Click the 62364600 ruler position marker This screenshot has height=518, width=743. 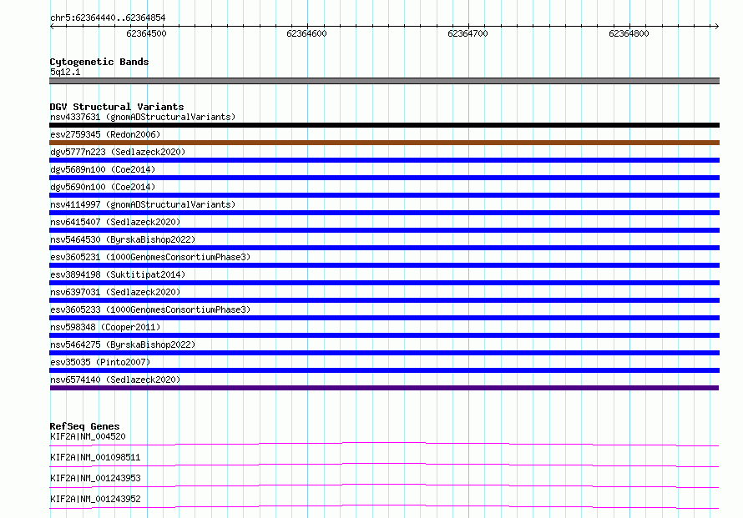point(306,33)
